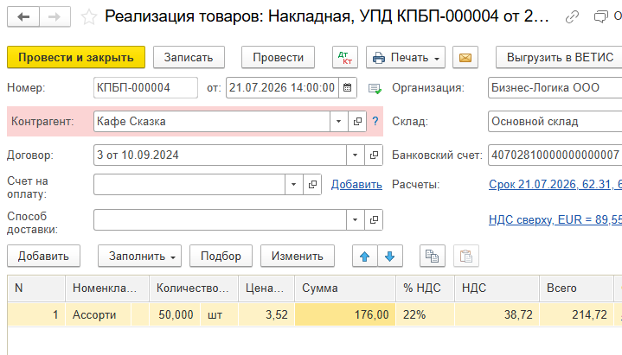The height and width of the screenshot is (355, 622).
Task: Open the Счет на оплату record with its icon
Action: (x=312, y=184)
